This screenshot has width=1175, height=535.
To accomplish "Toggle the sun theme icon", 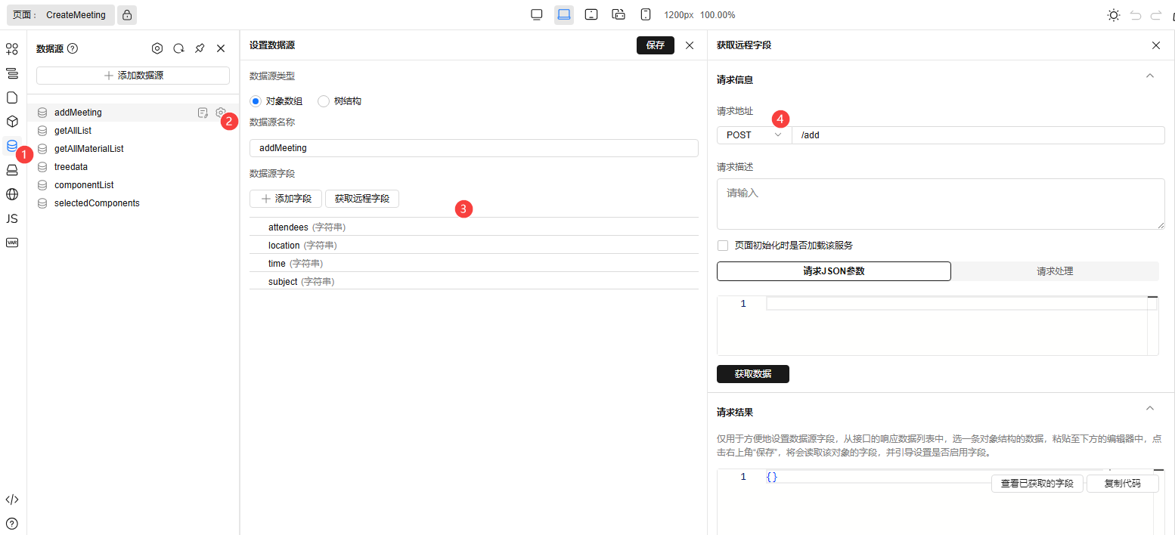I will point(1113,15).
